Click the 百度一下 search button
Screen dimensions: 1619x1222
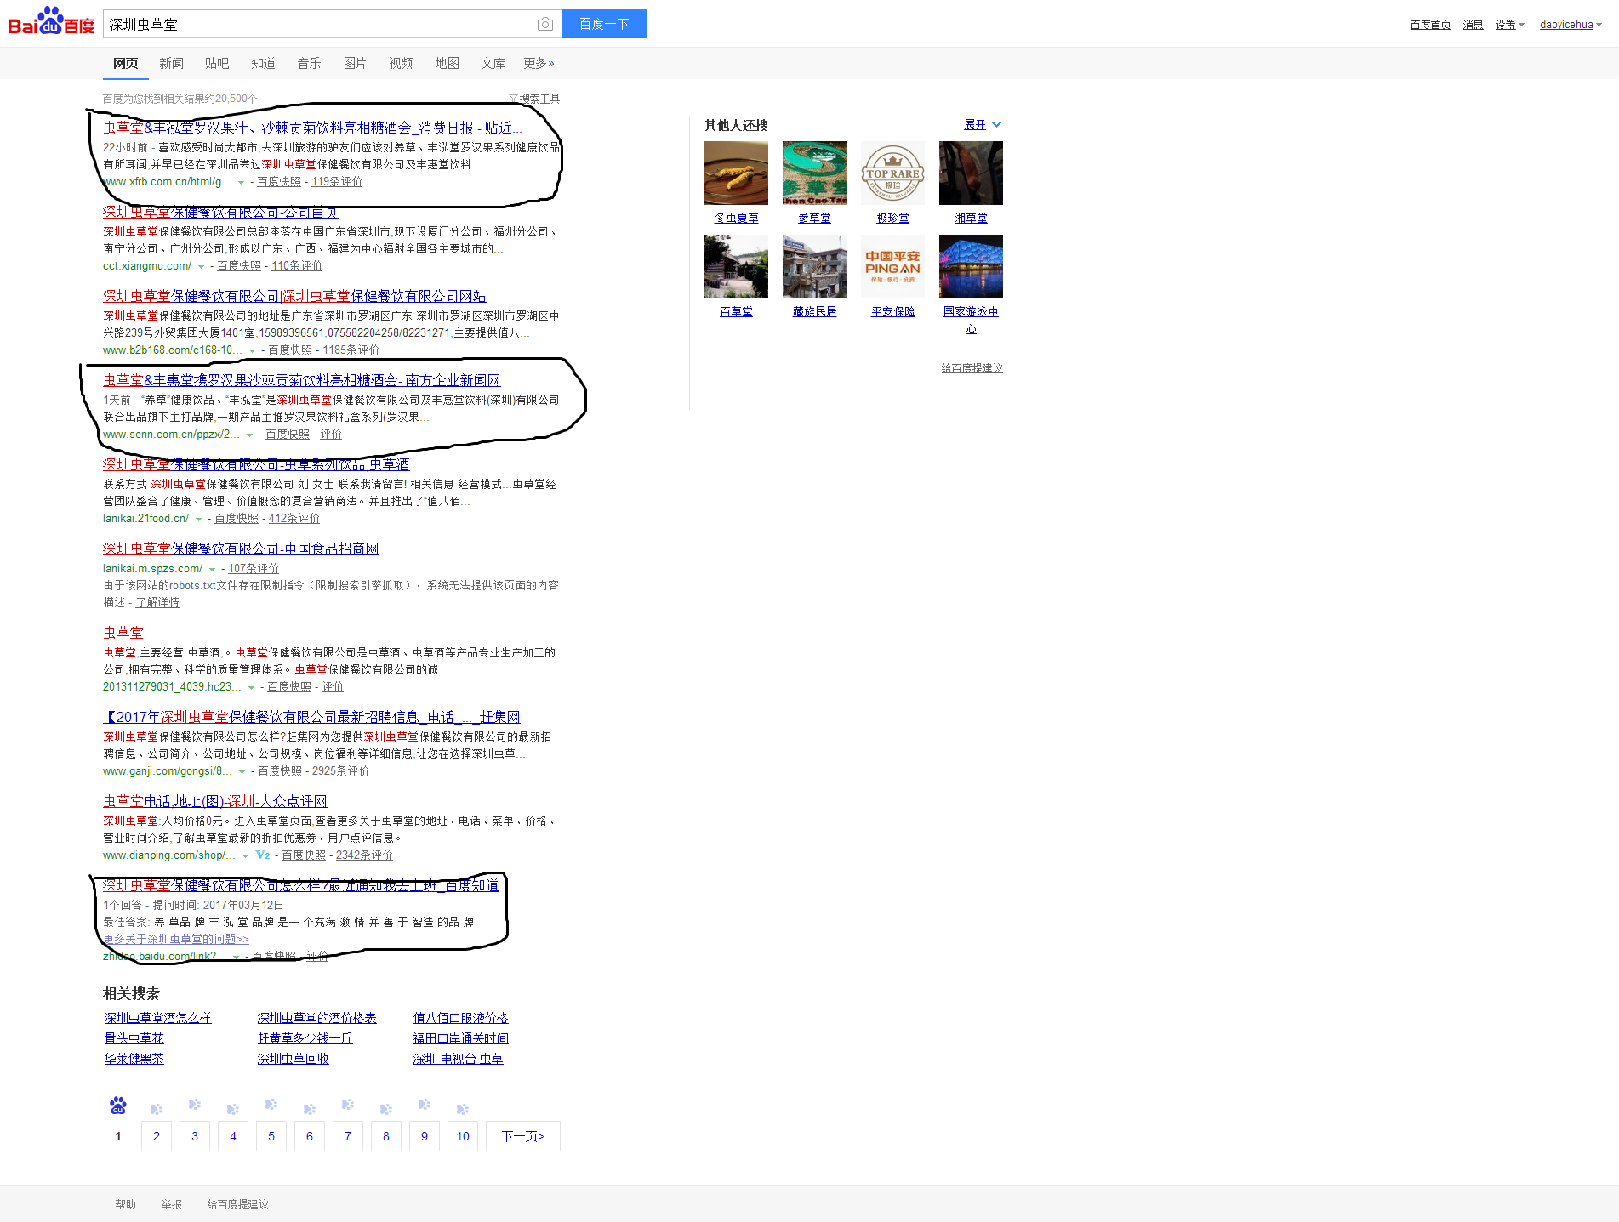pos(604,24)
